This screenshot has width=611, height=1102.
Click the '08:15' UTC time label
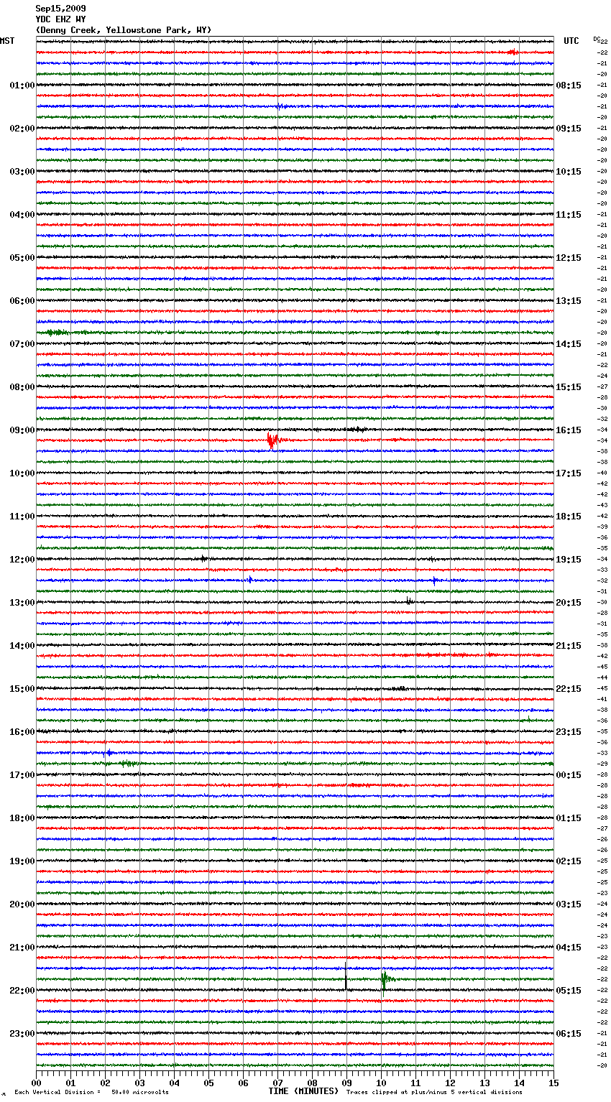coord(569,85)
